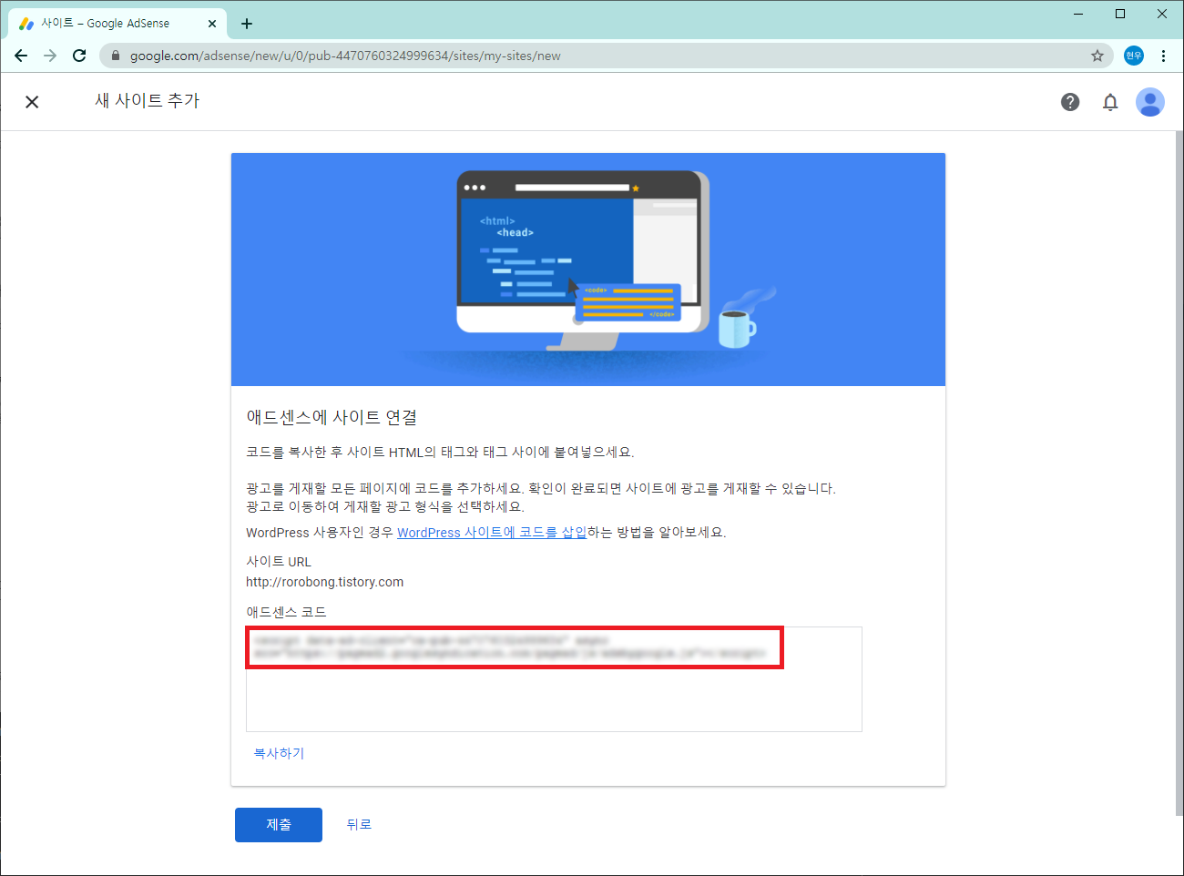Close the new site dialog with X icon
1184x876 pixels.
click(32, 102)
